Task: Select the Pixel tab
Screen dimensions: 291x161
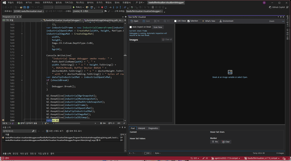Action: [x=133, y=128]
